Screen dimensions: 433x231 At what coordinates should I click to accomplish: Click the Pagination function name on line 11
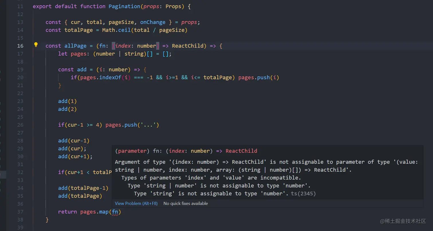coord(124,6)
